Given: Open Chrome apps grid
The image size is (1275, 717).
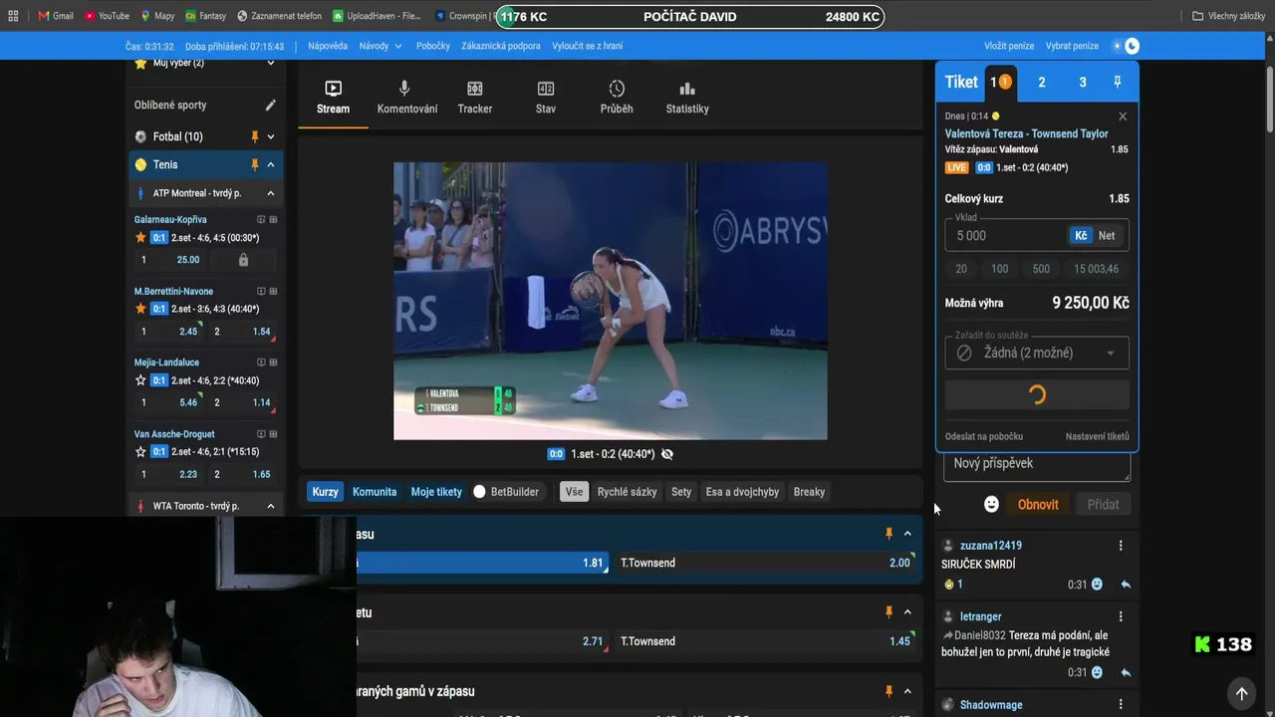Looking at the screenshot, I should click(14, 16).
